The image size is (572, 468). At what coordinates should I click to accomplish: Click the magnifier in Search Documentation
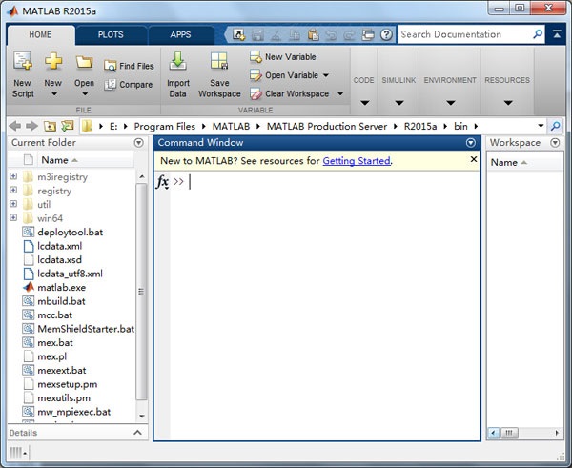(538, 34)
